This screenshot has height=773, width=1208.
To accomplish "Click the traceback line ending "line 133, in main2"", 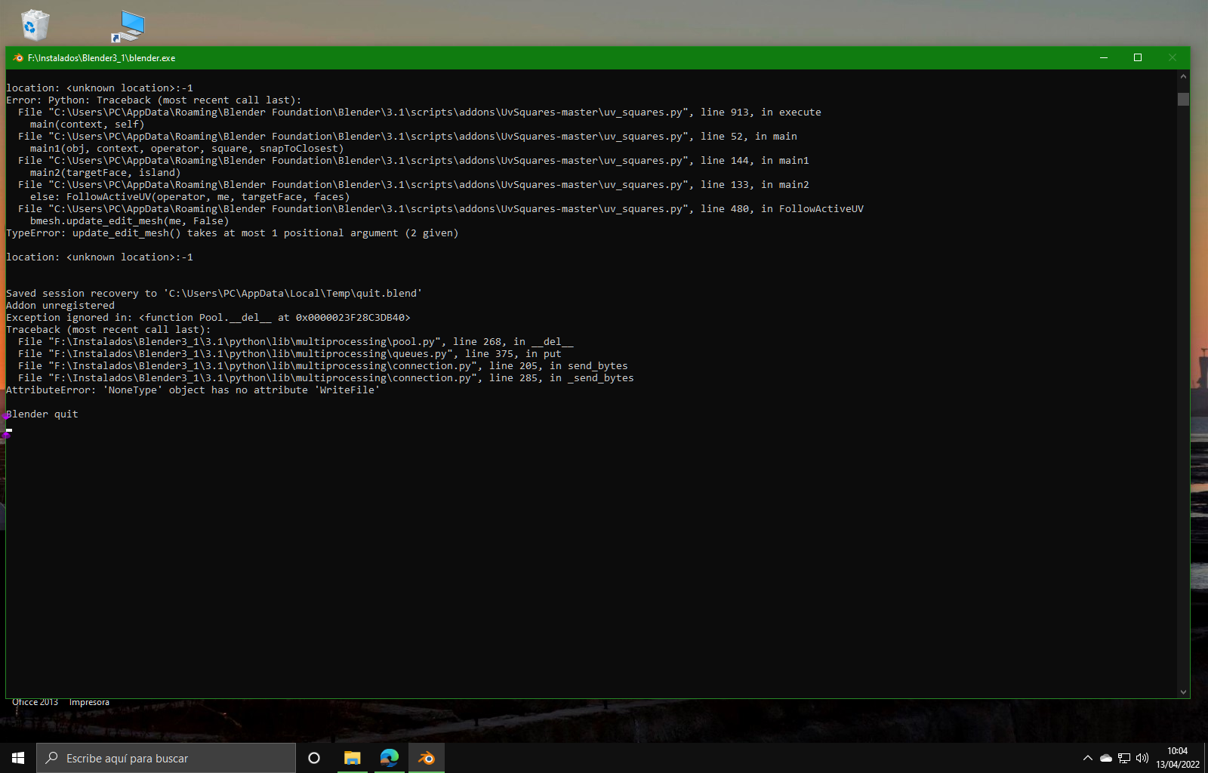I will pos(414,185).
